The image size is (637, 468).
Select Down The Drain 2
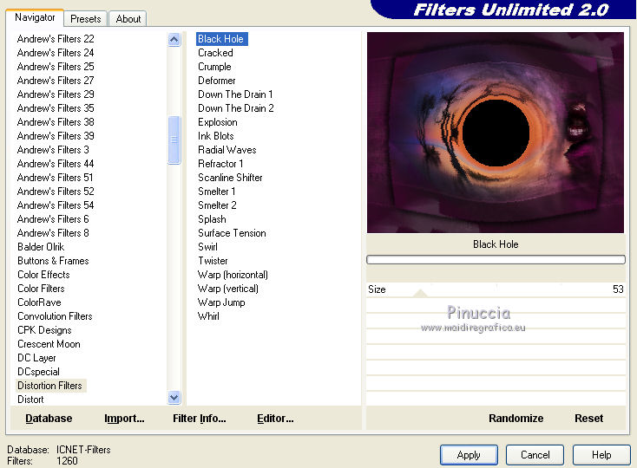pos(236,108)
